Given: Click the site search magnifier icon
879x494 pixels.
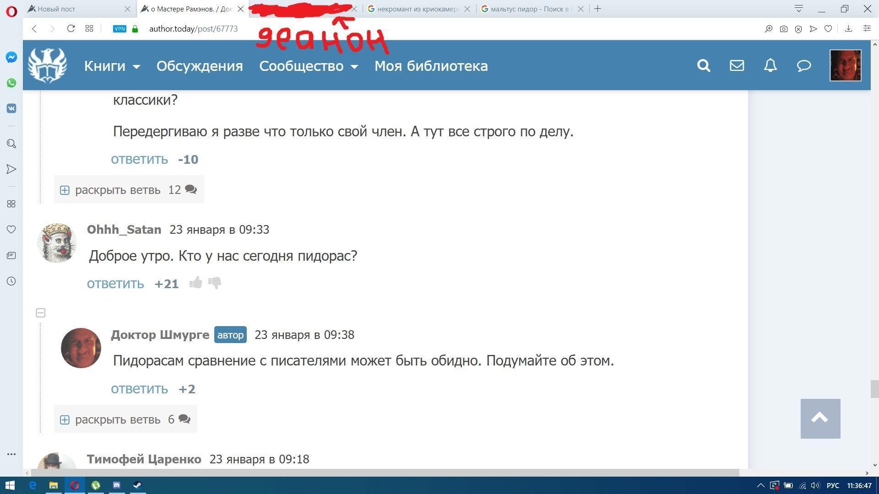Looking at the screenshot, I should point(704,65).
